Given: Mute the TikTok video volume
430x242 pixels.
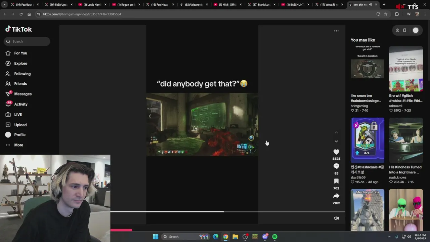Looking at the screenshot, I should [x=336, y=218].
